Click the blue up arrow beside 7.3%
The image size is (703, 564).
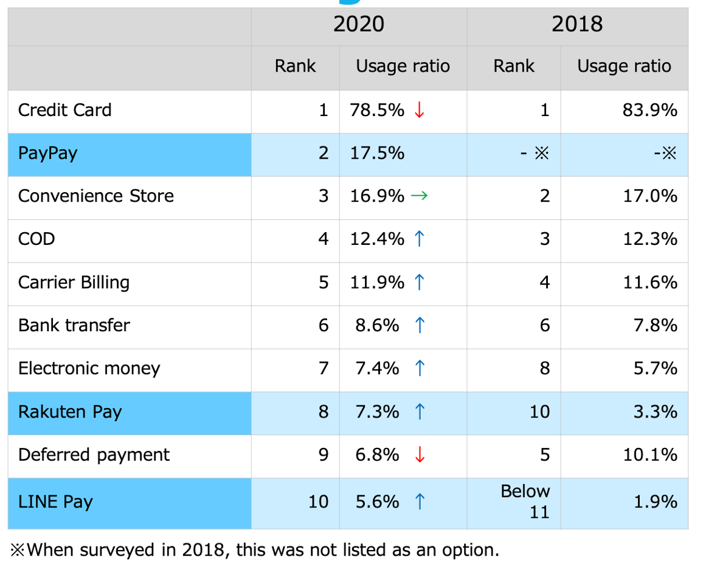coord(420,411)
